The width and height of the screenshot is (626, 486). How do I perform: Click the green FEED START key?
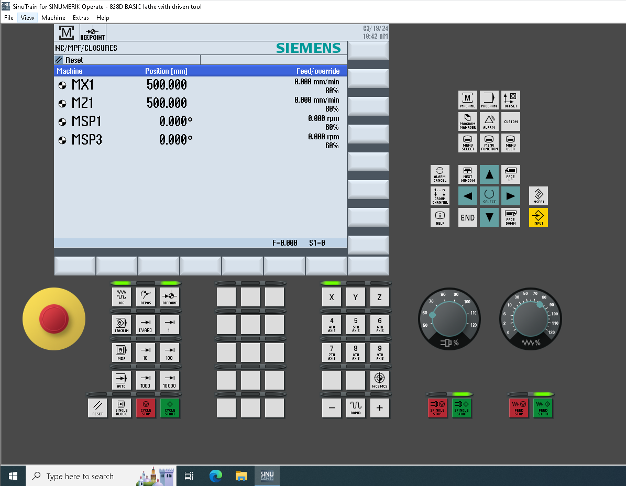[543, 408]
